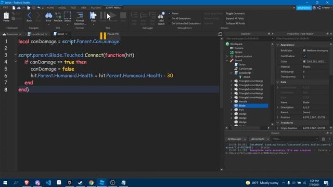333x187 pixels.
Task: Switch to the Baseplate editor tab
Action: pos(11,34)
